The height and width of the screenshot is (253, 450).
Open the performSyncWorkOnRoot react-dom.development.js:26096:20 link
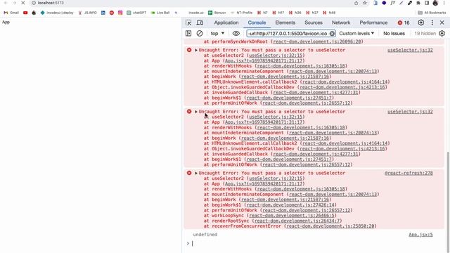tap(317, 41)
